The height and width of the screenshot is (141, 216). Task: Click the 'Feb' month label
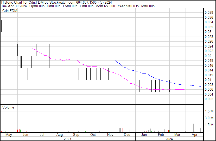161,135
